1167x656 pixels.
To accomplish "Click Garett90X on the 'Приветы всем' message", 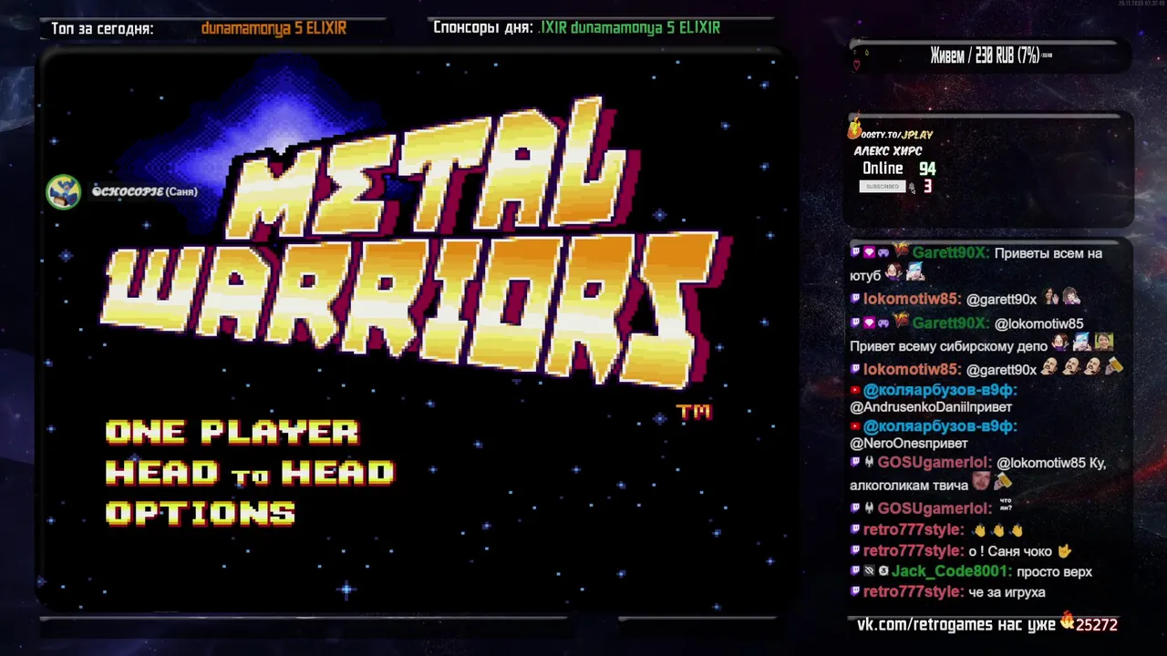I will [951, 253].
